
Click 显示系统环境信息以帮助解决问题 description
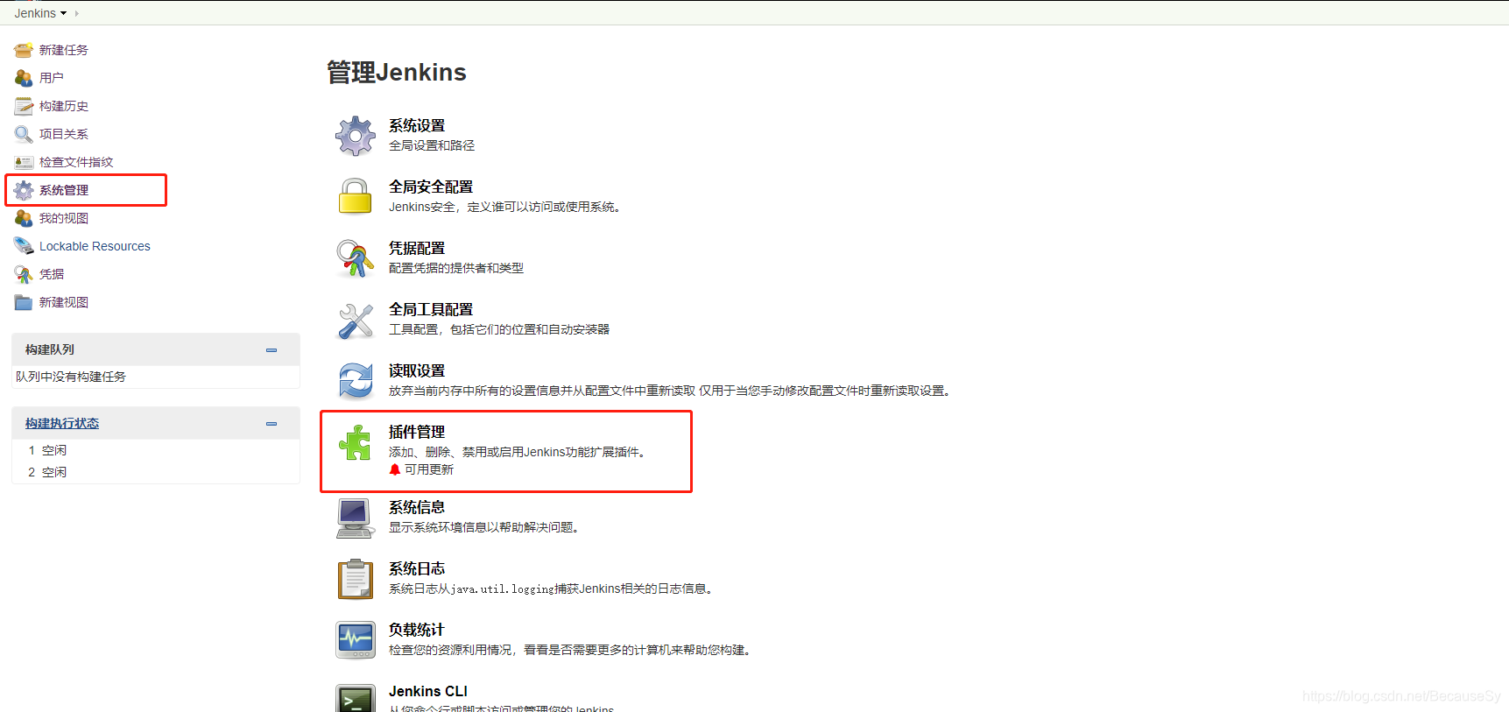(x=484, y=527)
